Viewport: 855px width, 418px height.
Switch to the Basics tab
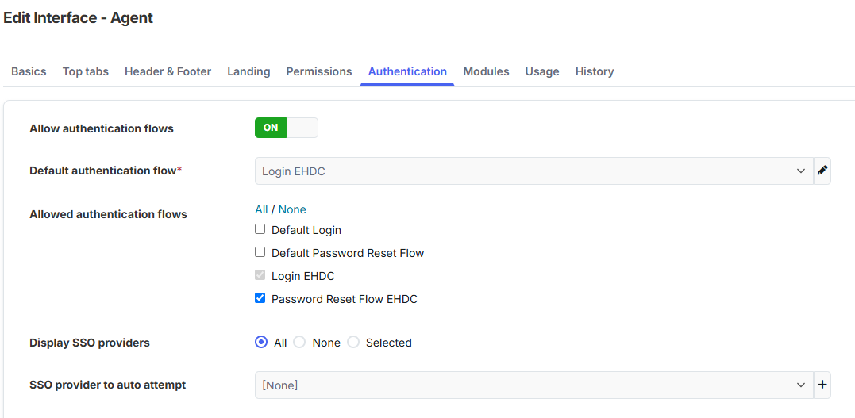click(29, 71)
